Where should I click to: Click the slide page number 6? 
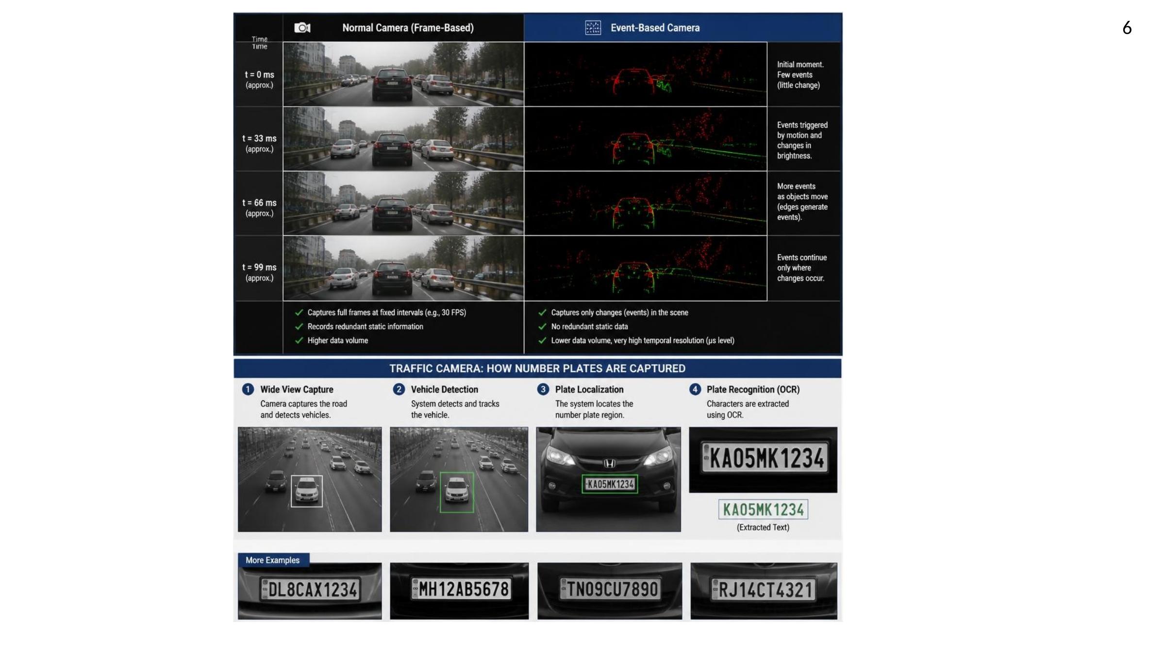(x=1127, y=28)
